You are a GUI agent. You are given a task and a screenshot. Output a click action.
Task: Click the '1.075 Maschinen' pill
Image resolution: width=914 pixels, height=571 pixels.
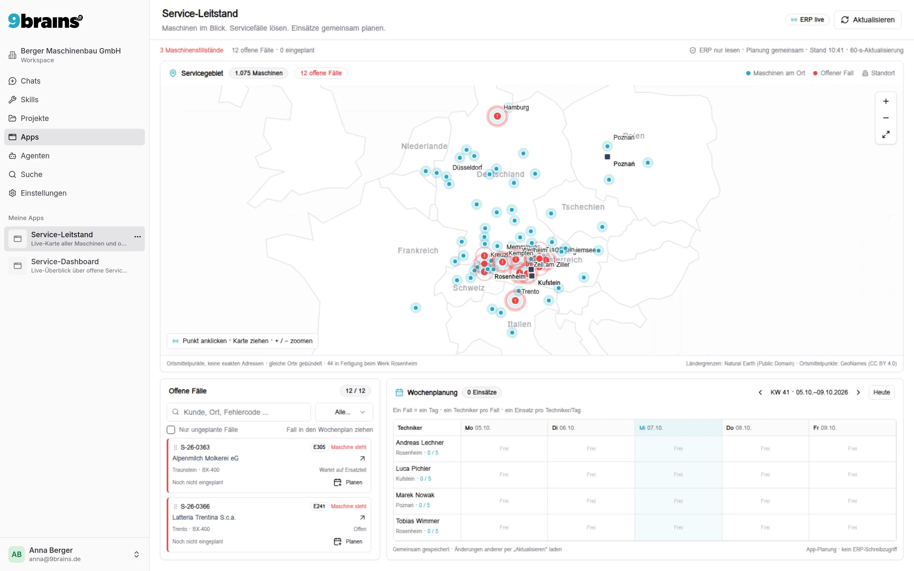(259, 73)
